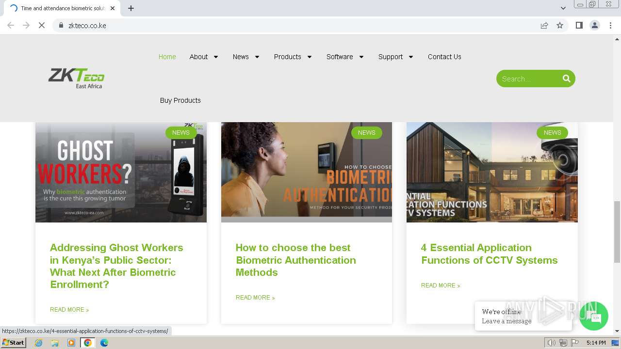
Task: Click the We're offline message box
Action: click(523, 316)
